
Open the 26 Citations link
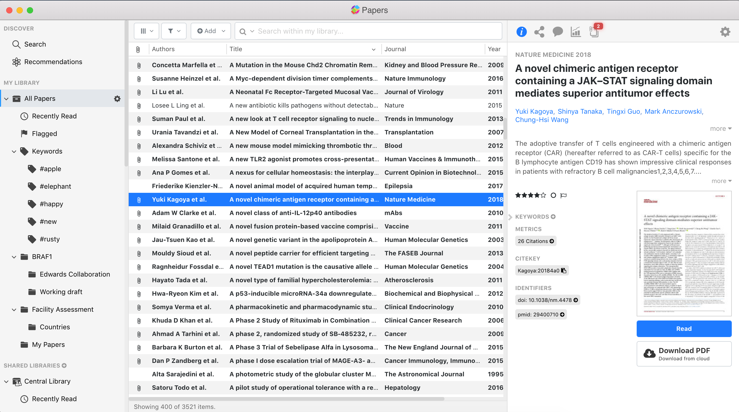[x=536, y=241]
